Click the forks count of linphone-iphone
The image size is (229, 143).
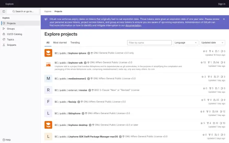click(211, 51)
